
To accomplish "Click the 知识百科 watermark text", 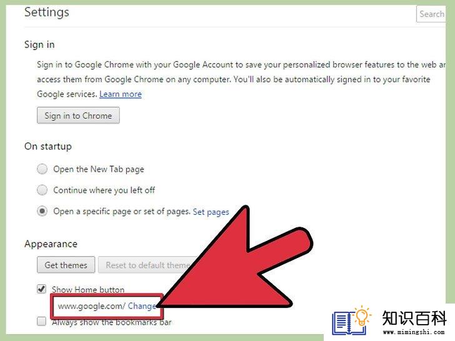I will [x=414, y=318].
